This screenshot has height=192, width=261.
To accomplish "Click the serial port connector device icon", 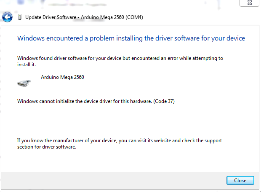I will tap(24, 83).
